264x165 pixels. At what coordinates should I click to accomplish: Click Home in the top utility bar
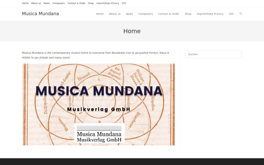coord(25,3)
